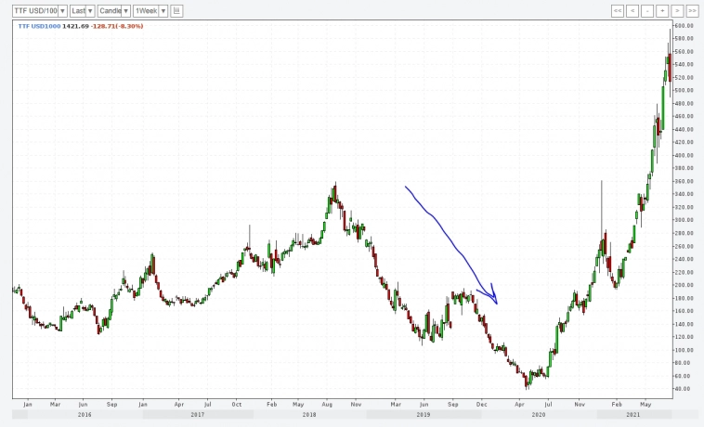Expand the Last price type dropdown
Image resolution: width=704 pixels, height=427 pixels.
click(x=83, y=10)
